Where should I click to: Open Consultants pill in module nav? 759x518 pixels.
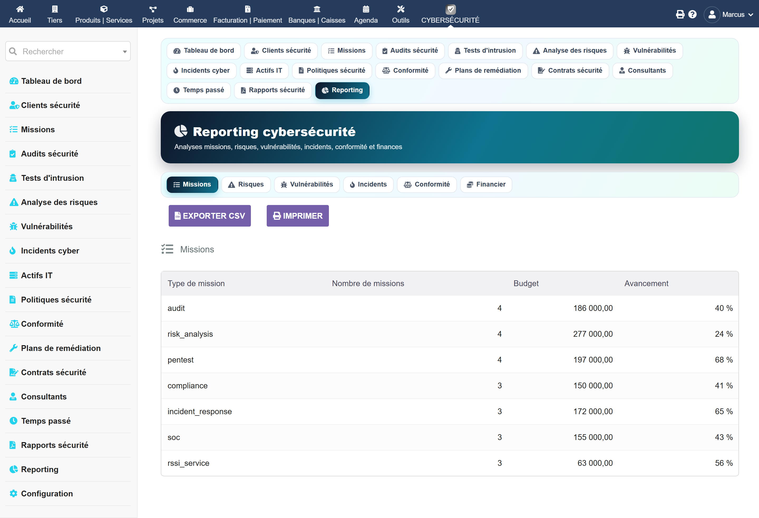pyautogui.click(x=643, y=71)
